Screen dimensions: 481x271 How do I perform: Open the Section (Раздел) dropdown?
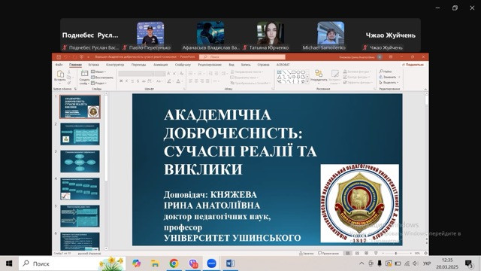click(x=98, y=83)
